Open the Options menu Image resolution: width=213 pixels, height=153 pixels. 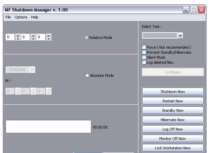pos(21,17)
